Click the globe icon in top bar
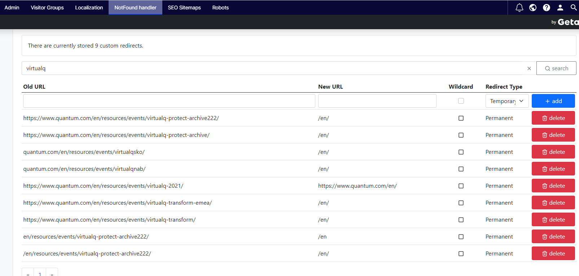This screenshot has width=579, height=276. [533, 8]
